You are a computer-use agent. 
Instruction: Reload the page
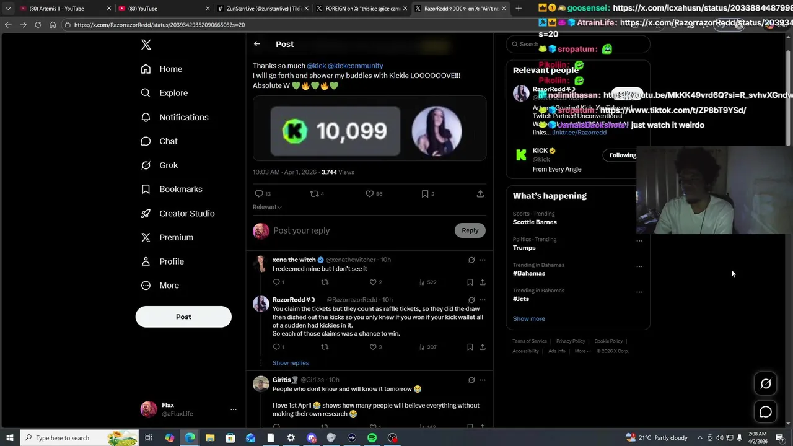(x=38, y=24)
